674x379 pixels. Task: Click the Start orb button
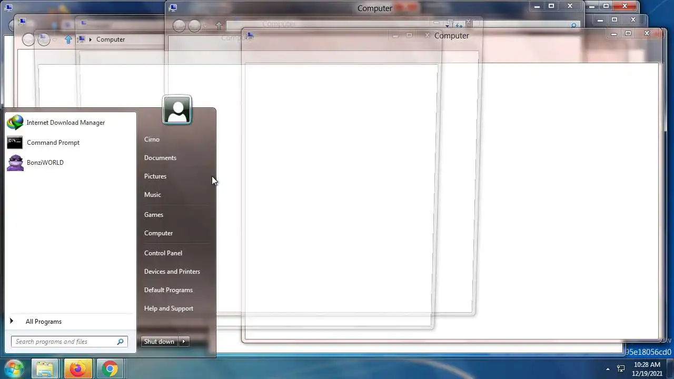pos(13,368)
